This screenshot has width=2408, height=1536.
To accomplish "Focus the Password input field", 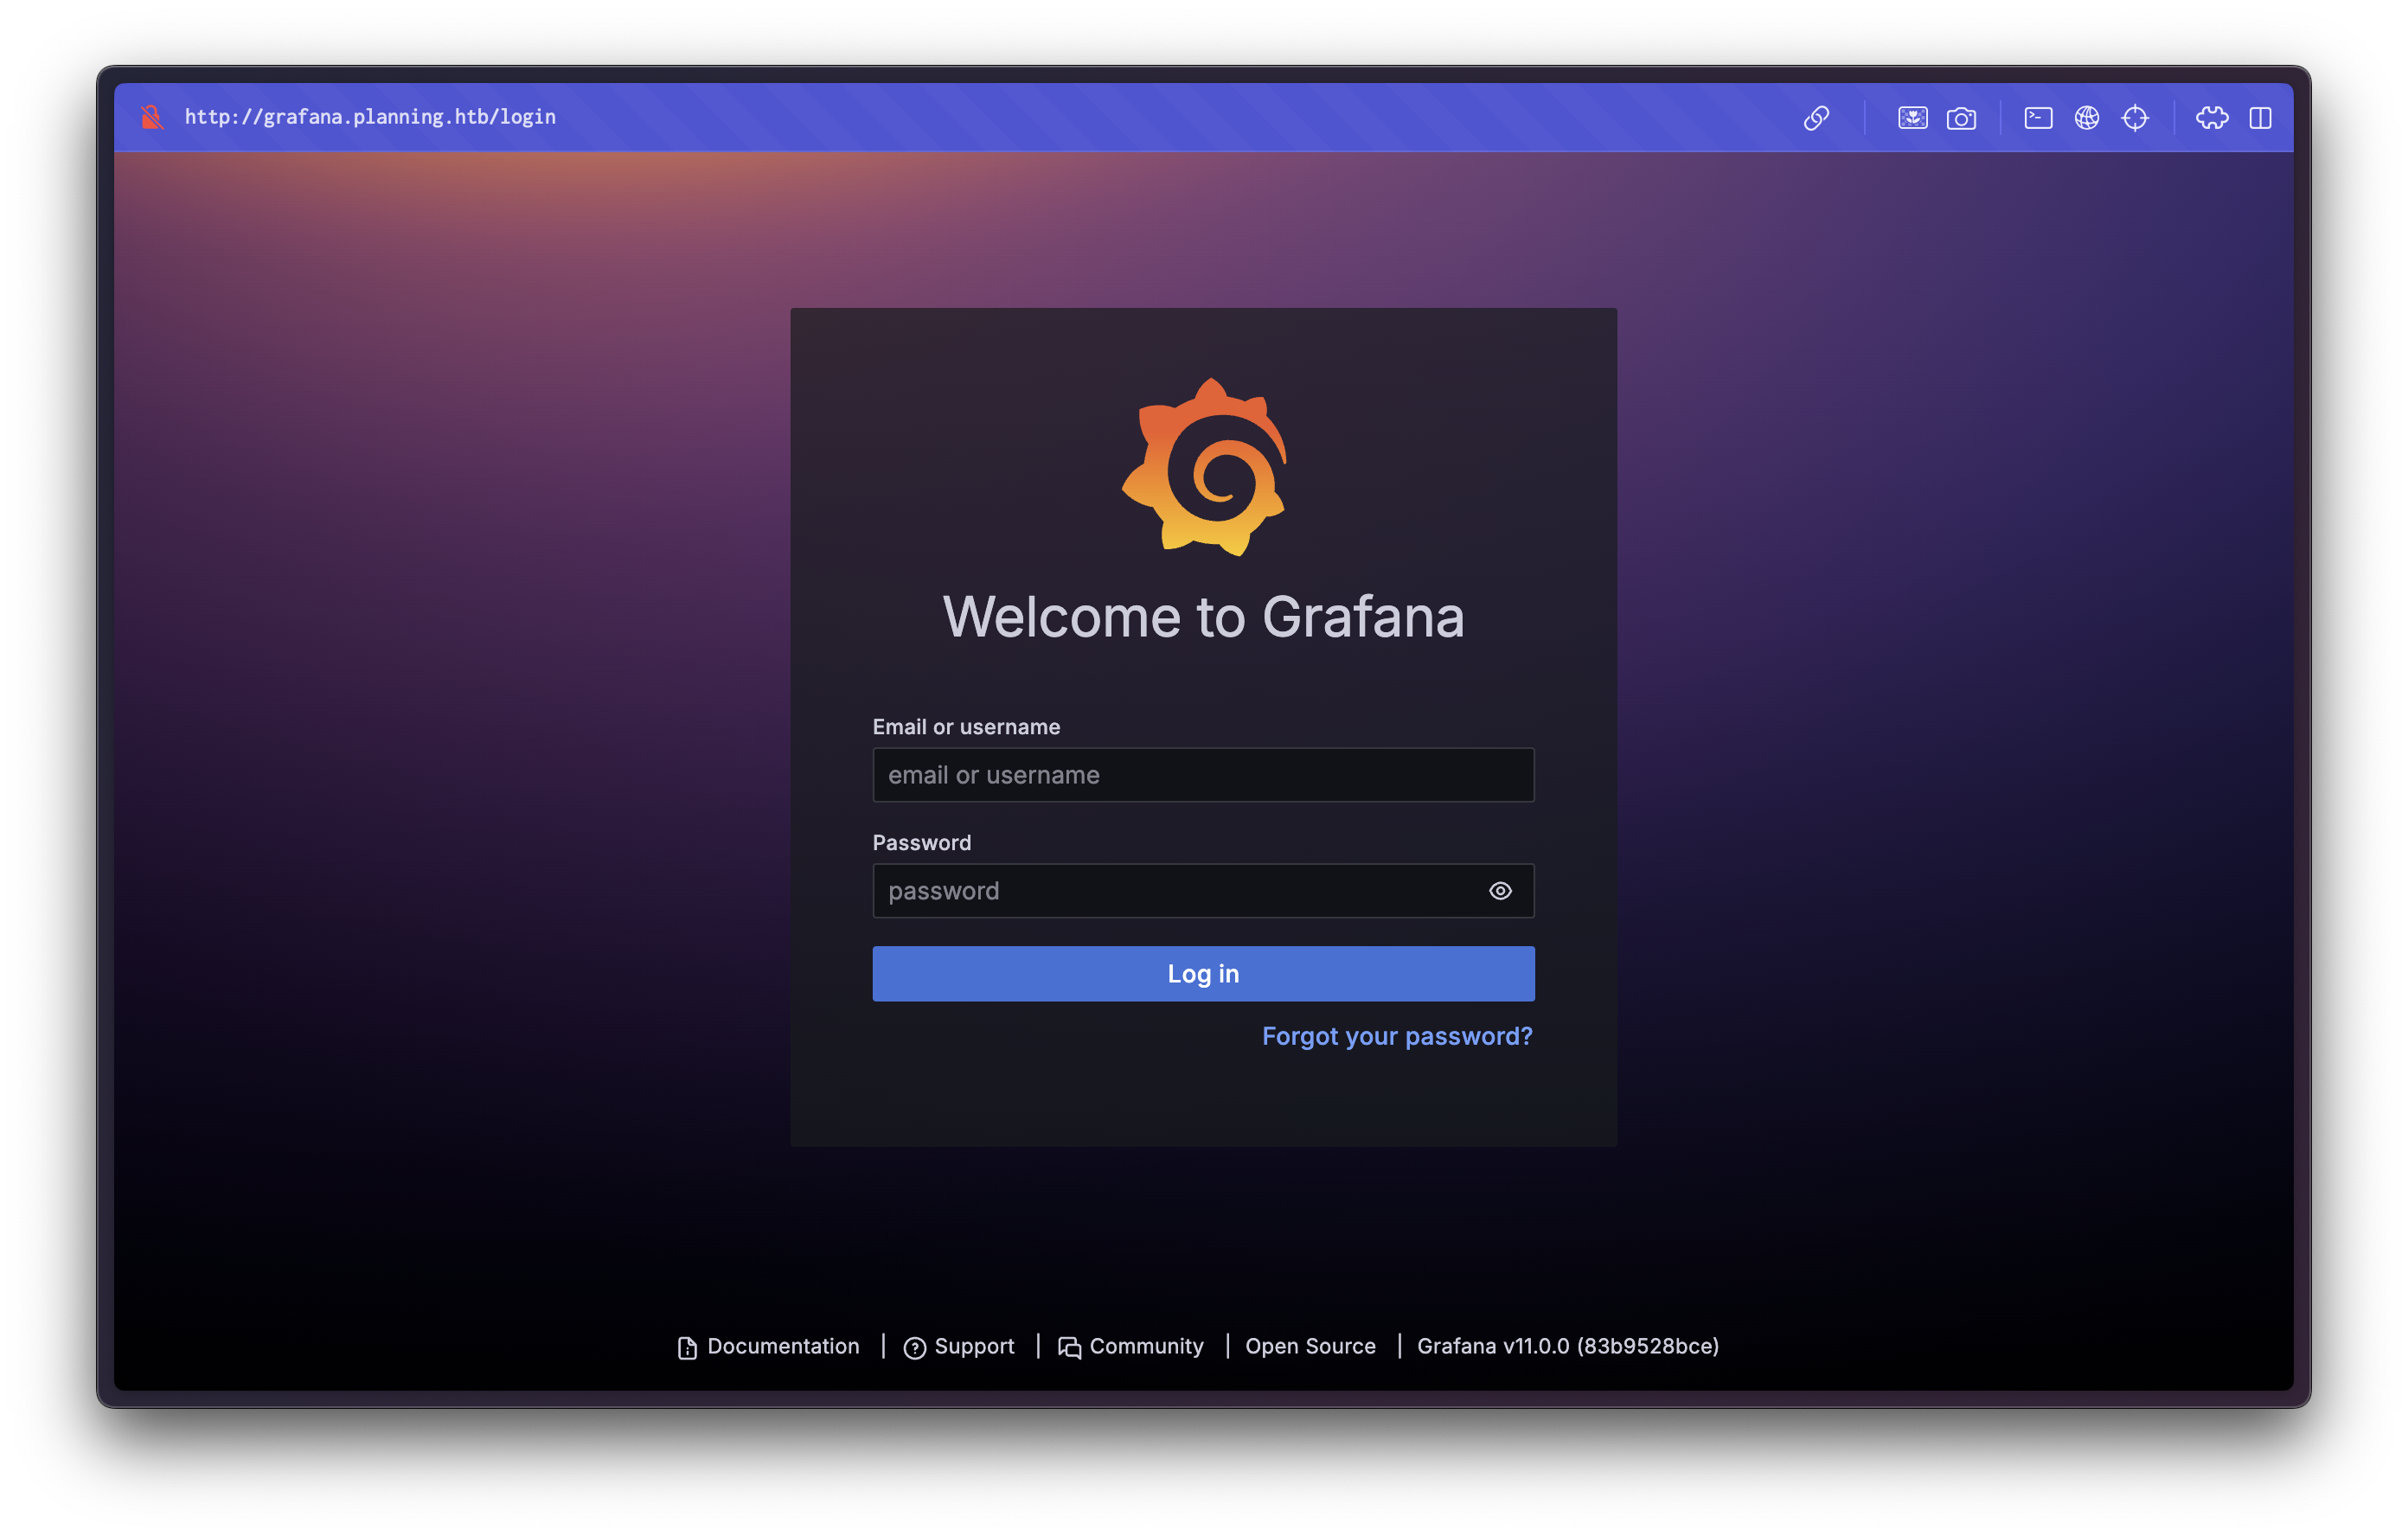I will (x=1203, y=891).
